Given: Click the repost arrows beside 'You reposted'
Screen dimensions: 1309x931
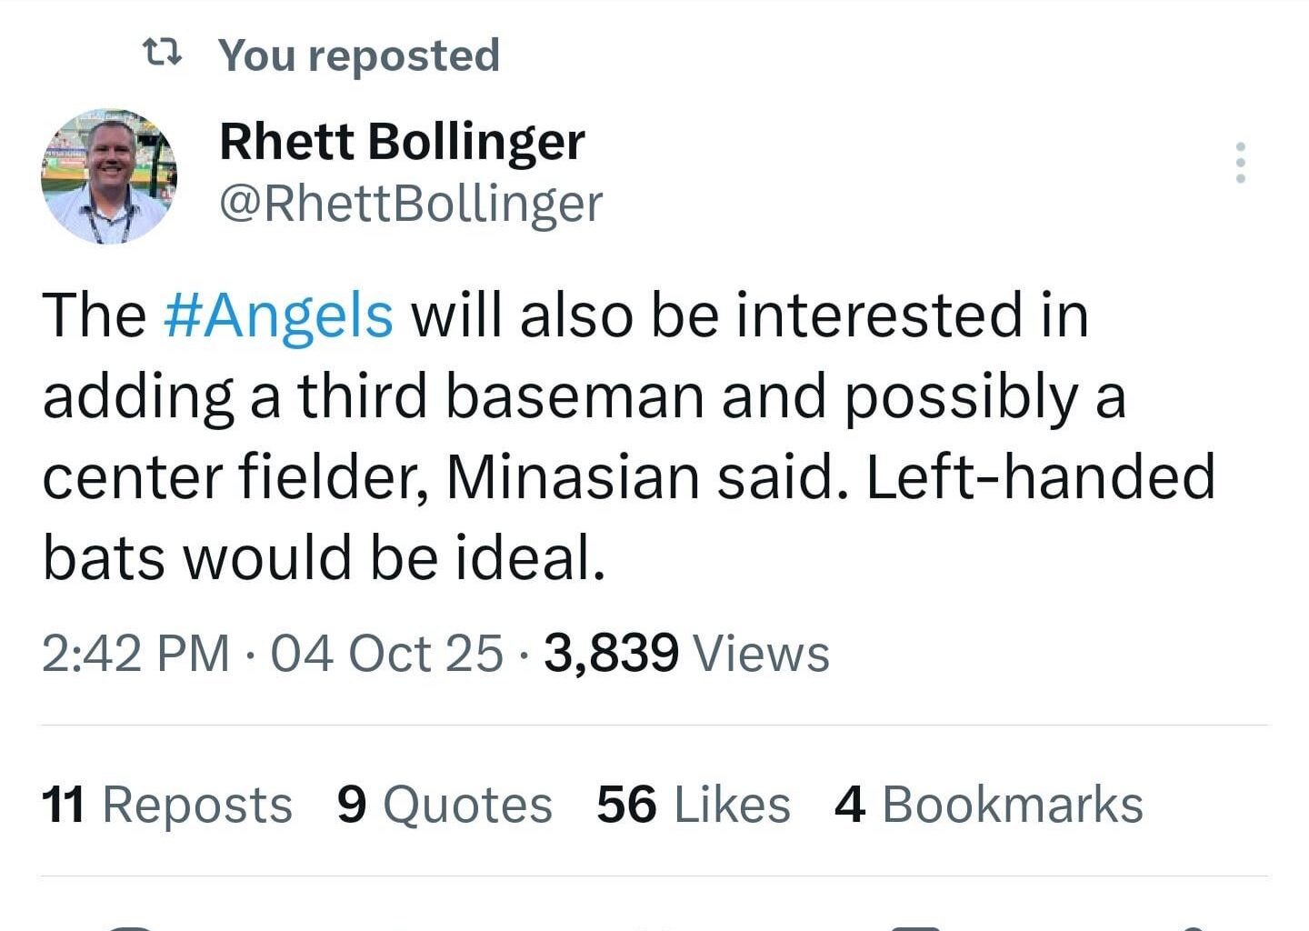Looking at the screenshot, I should [162, 53].
